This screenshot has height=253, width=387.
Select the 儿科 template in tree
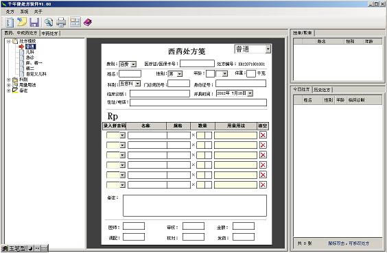pos(30,52)
